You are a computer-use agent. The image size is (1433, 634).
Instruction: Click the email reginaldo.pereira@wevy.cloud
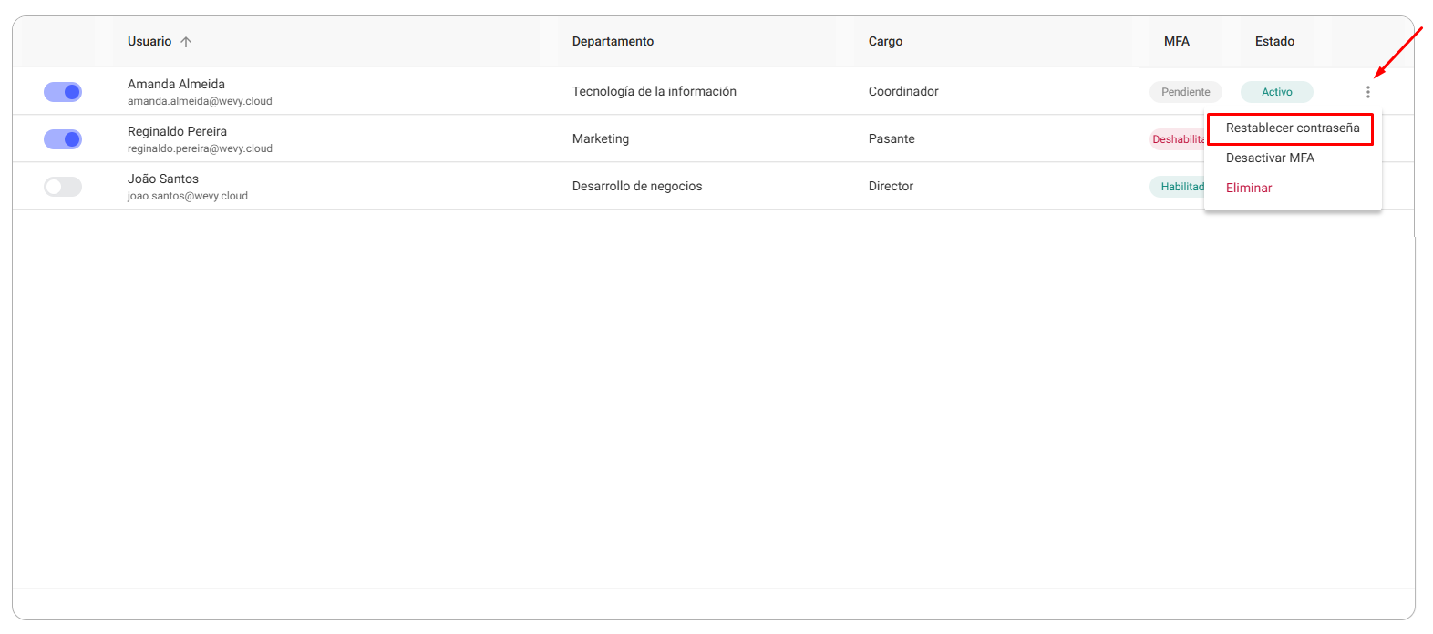200,148
